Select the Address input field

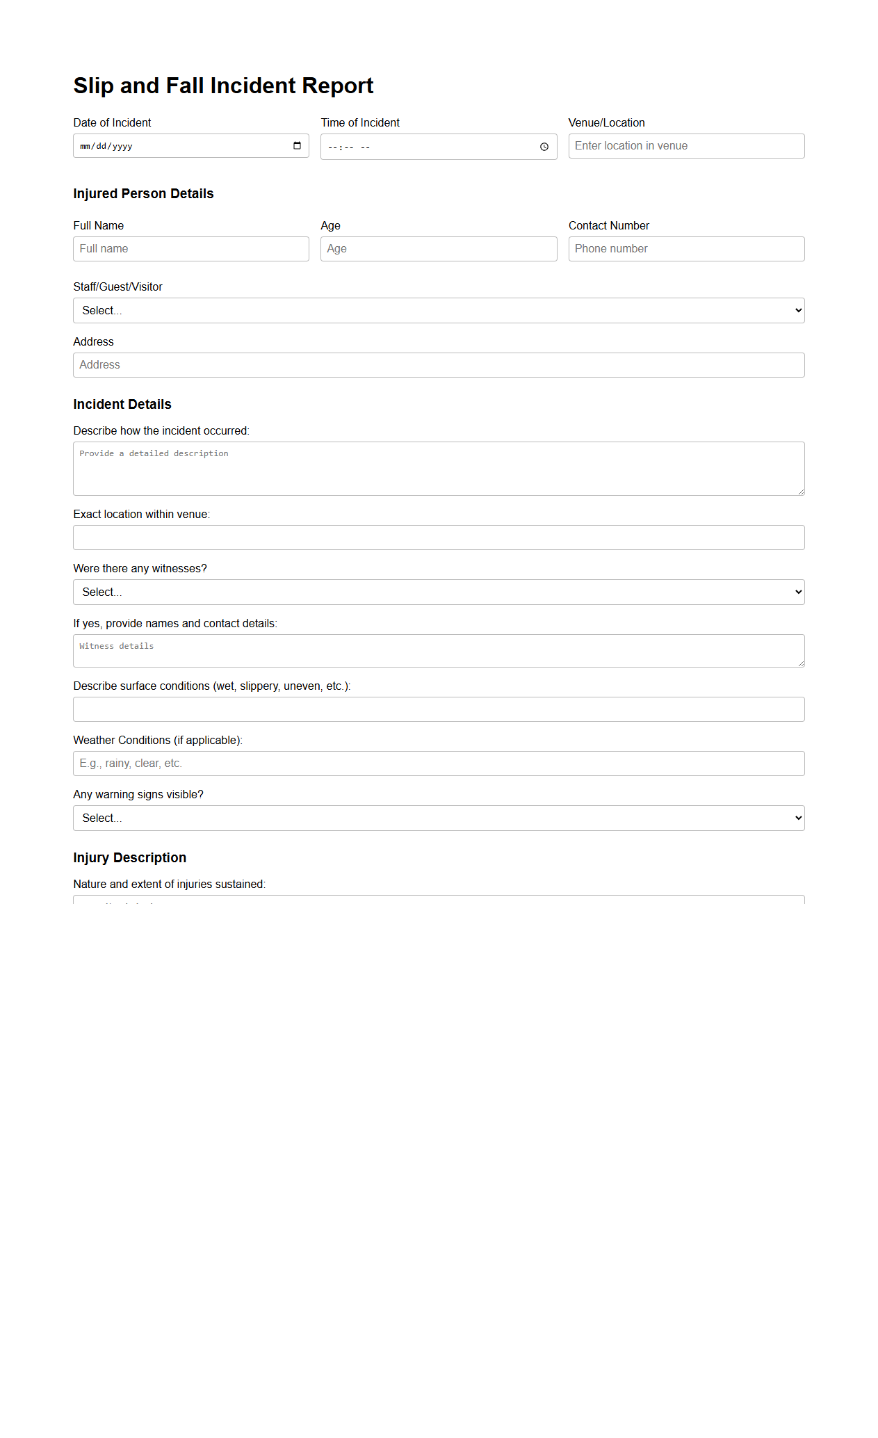(438, 364)
